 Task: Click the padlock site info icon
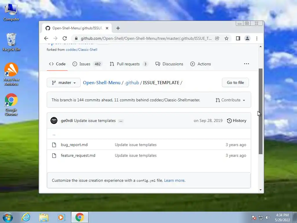[76, 39]
